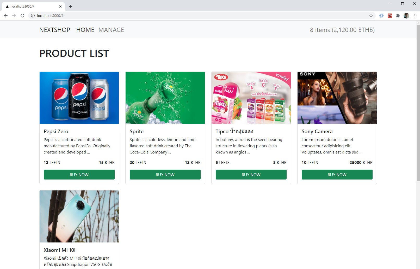This screenshot has height=269, width=420.
Task: Click BUY NOW for Sony Camera
Action: click(337, 175)
